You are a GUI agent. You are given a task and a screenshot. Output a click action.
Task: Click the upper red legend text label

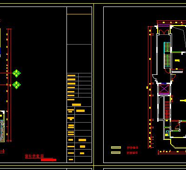click(133, 148)
